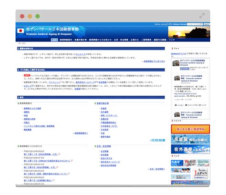226x195 pixels.
Task: Open the 海外安全ホームページ link under 生活・安全情報
Action: click(x=110, y=162)
